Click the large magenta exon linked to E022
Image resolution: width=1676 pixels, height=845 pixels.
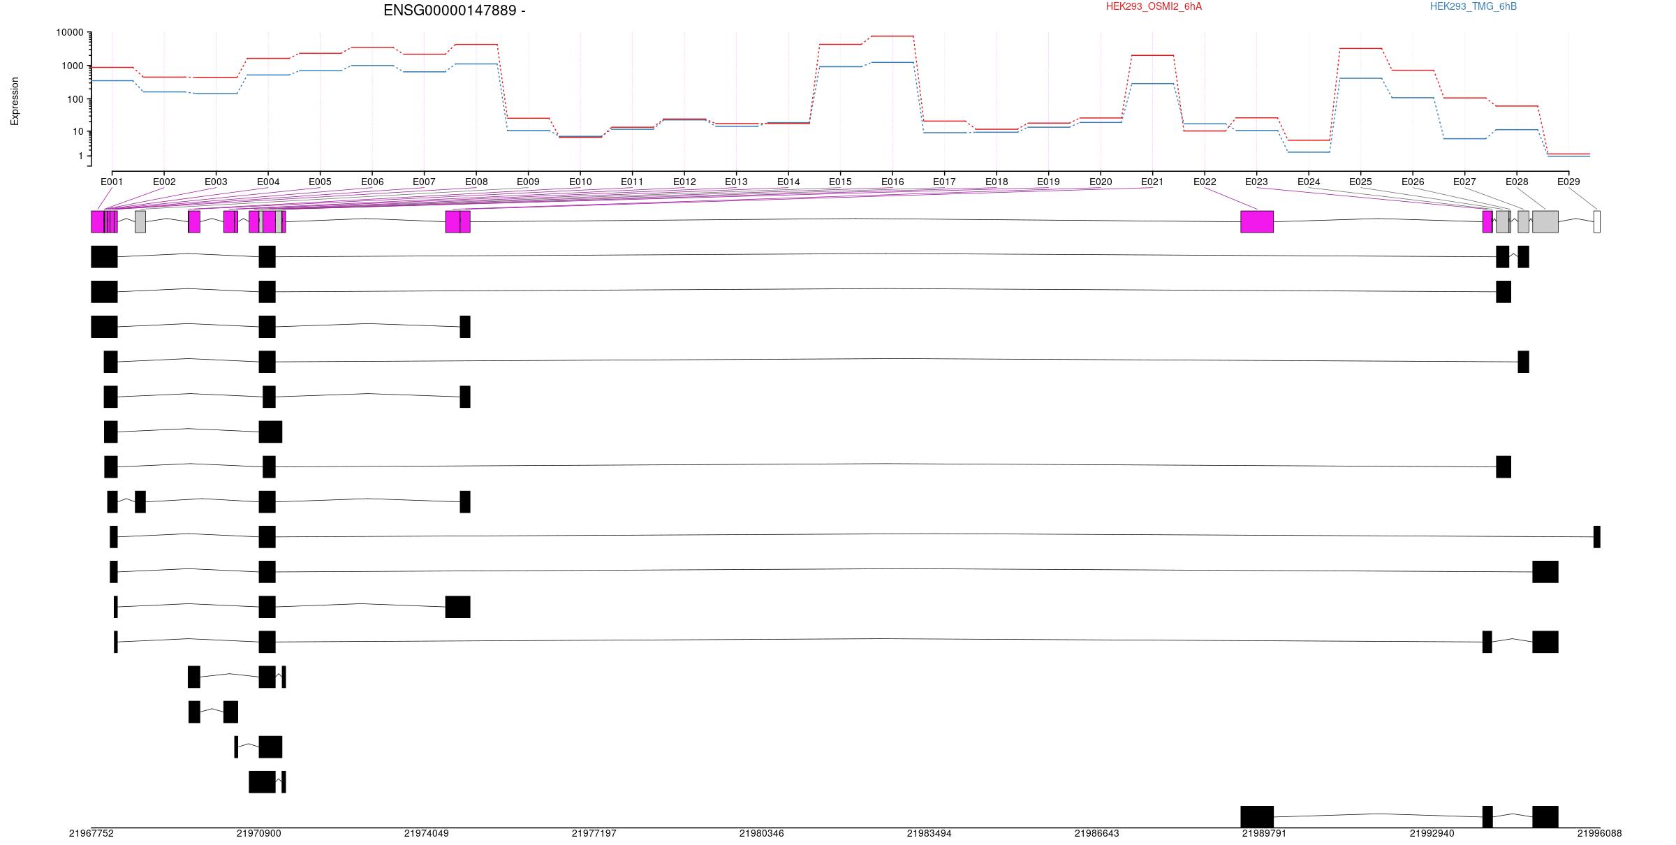coord(1257,222)
